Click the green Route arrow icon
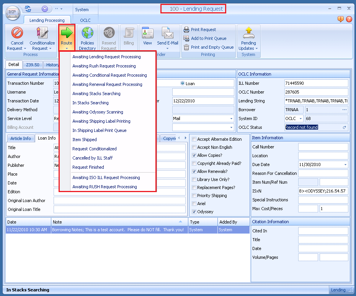Viewport: 356px width, 296px height. pyautogui.click(x=67, y=33)
